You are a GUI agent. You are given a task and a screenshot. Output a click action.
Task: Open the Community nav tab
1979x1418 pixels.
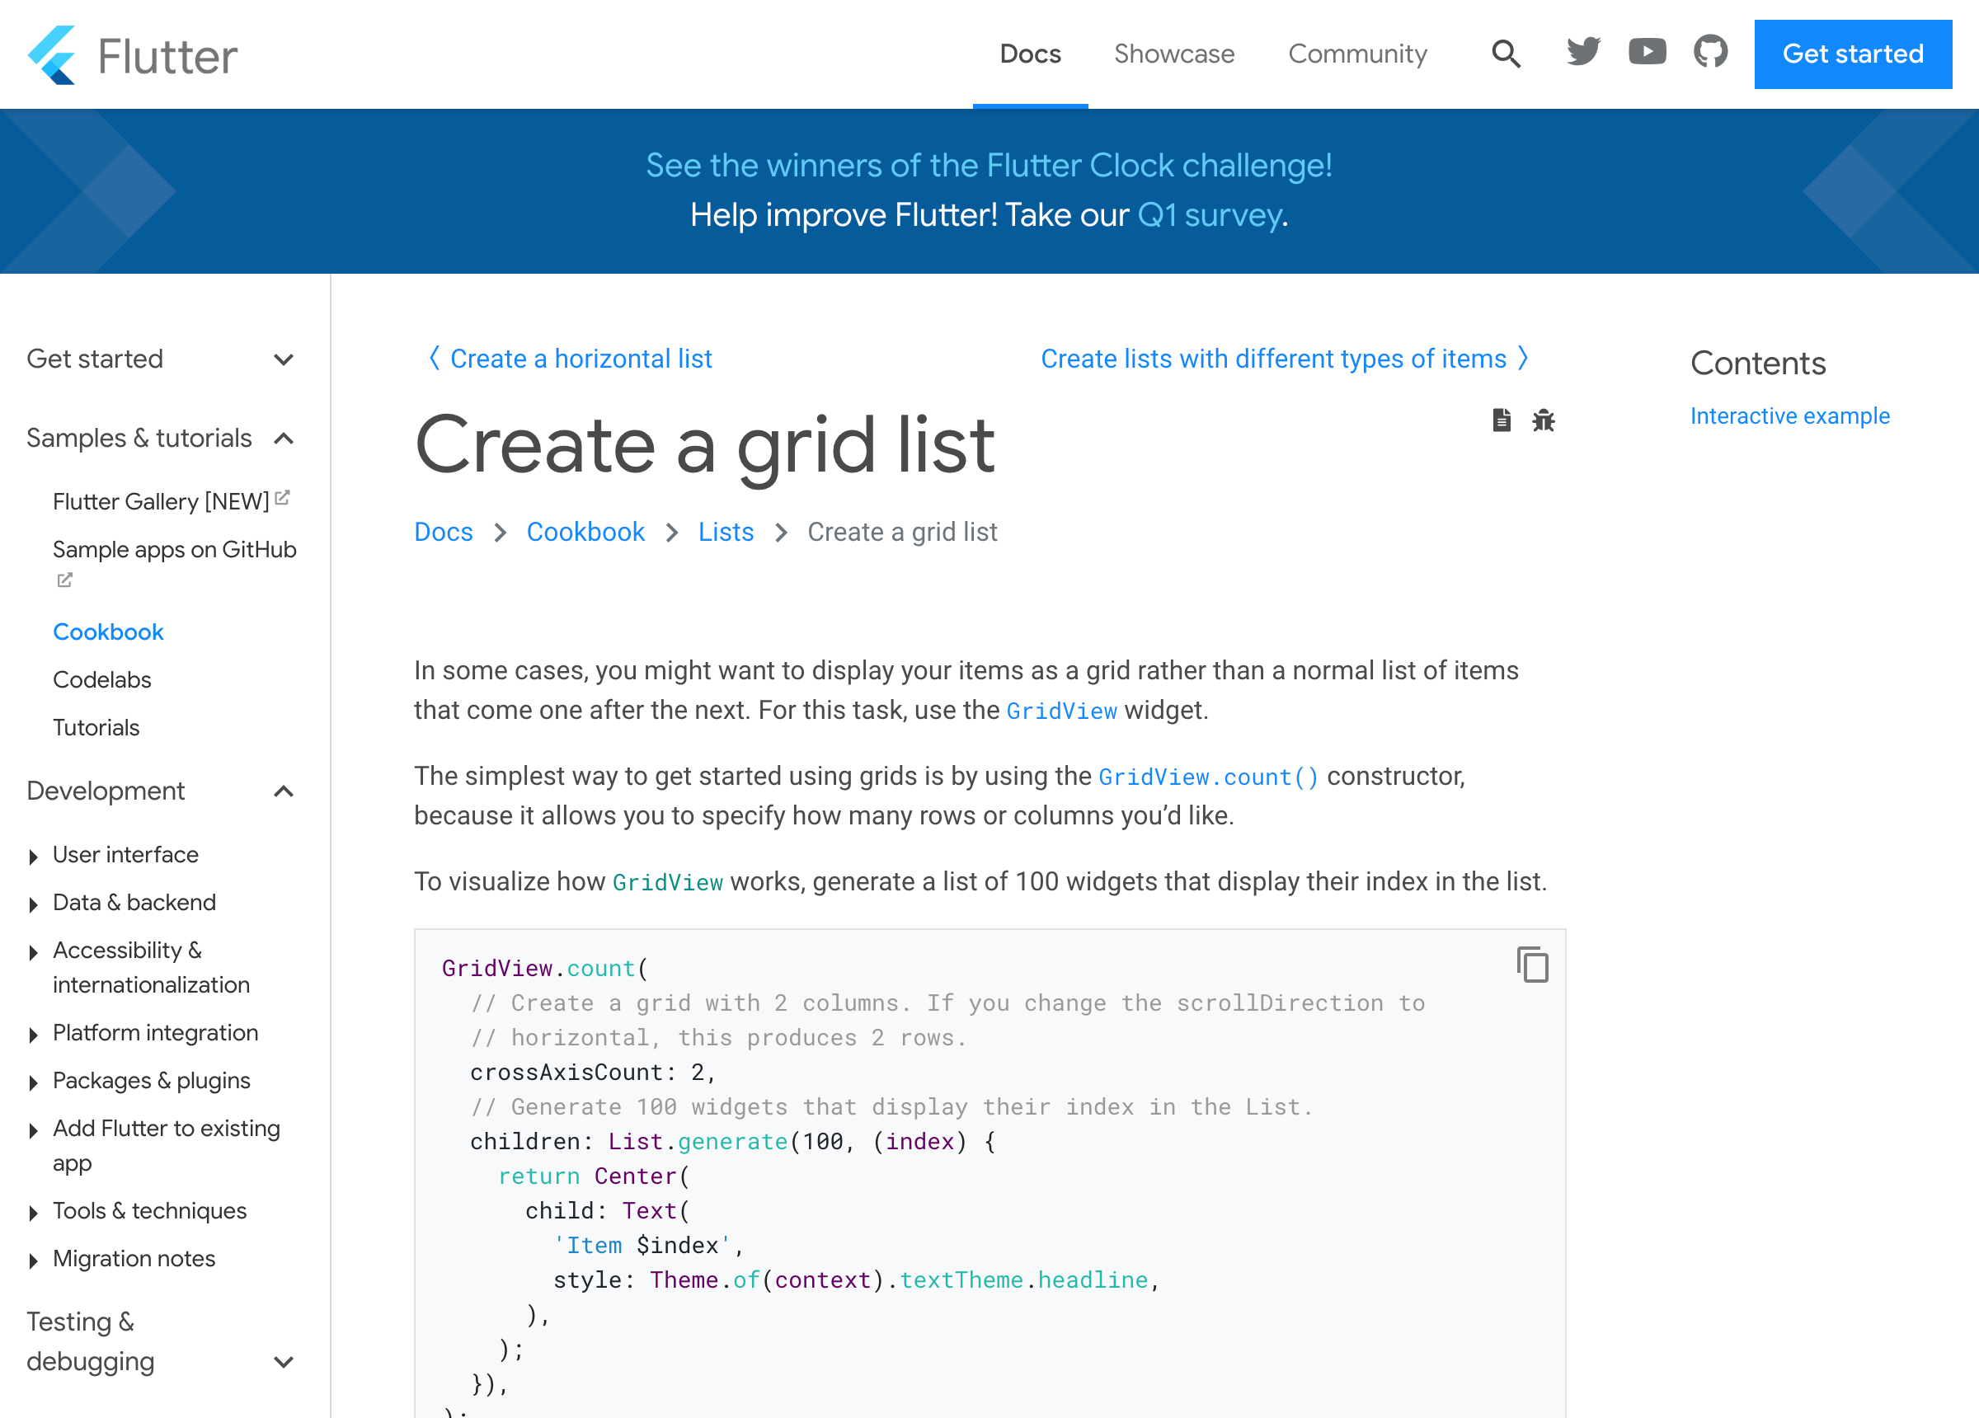[1357, 54]
